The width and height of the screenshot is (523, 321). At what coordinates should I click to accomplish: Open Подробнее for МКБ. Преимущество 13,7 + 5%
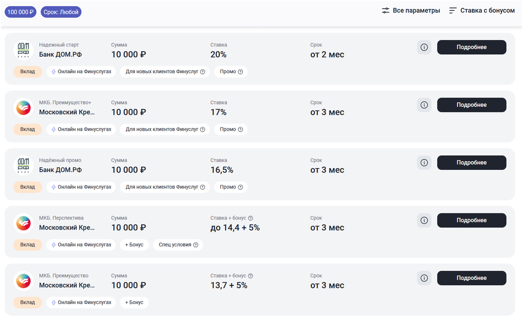click(x=472, y=278)
